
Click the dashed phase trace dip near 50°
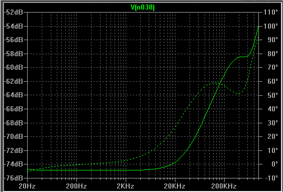[239, 94]
